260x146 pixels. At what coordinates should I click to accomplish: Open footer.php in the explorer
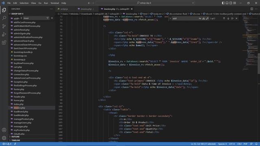point(19,89)
